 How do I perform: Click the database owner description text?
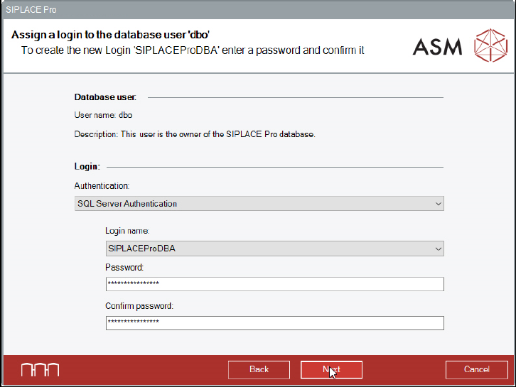pos(195,133)
